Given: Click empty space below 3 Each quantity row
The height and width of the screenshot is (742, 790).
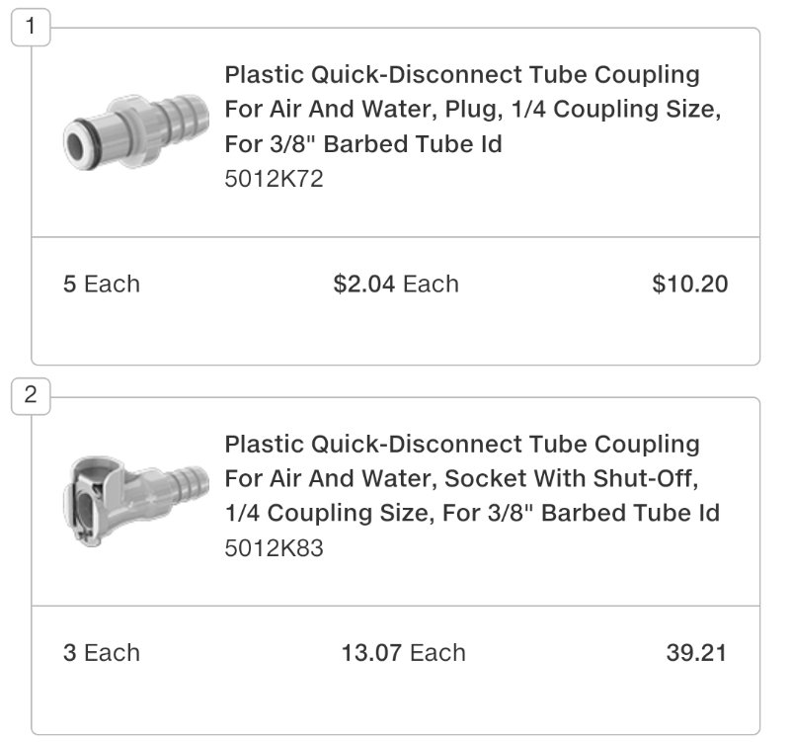Looking at the screenshot, I should click(395, 703).
